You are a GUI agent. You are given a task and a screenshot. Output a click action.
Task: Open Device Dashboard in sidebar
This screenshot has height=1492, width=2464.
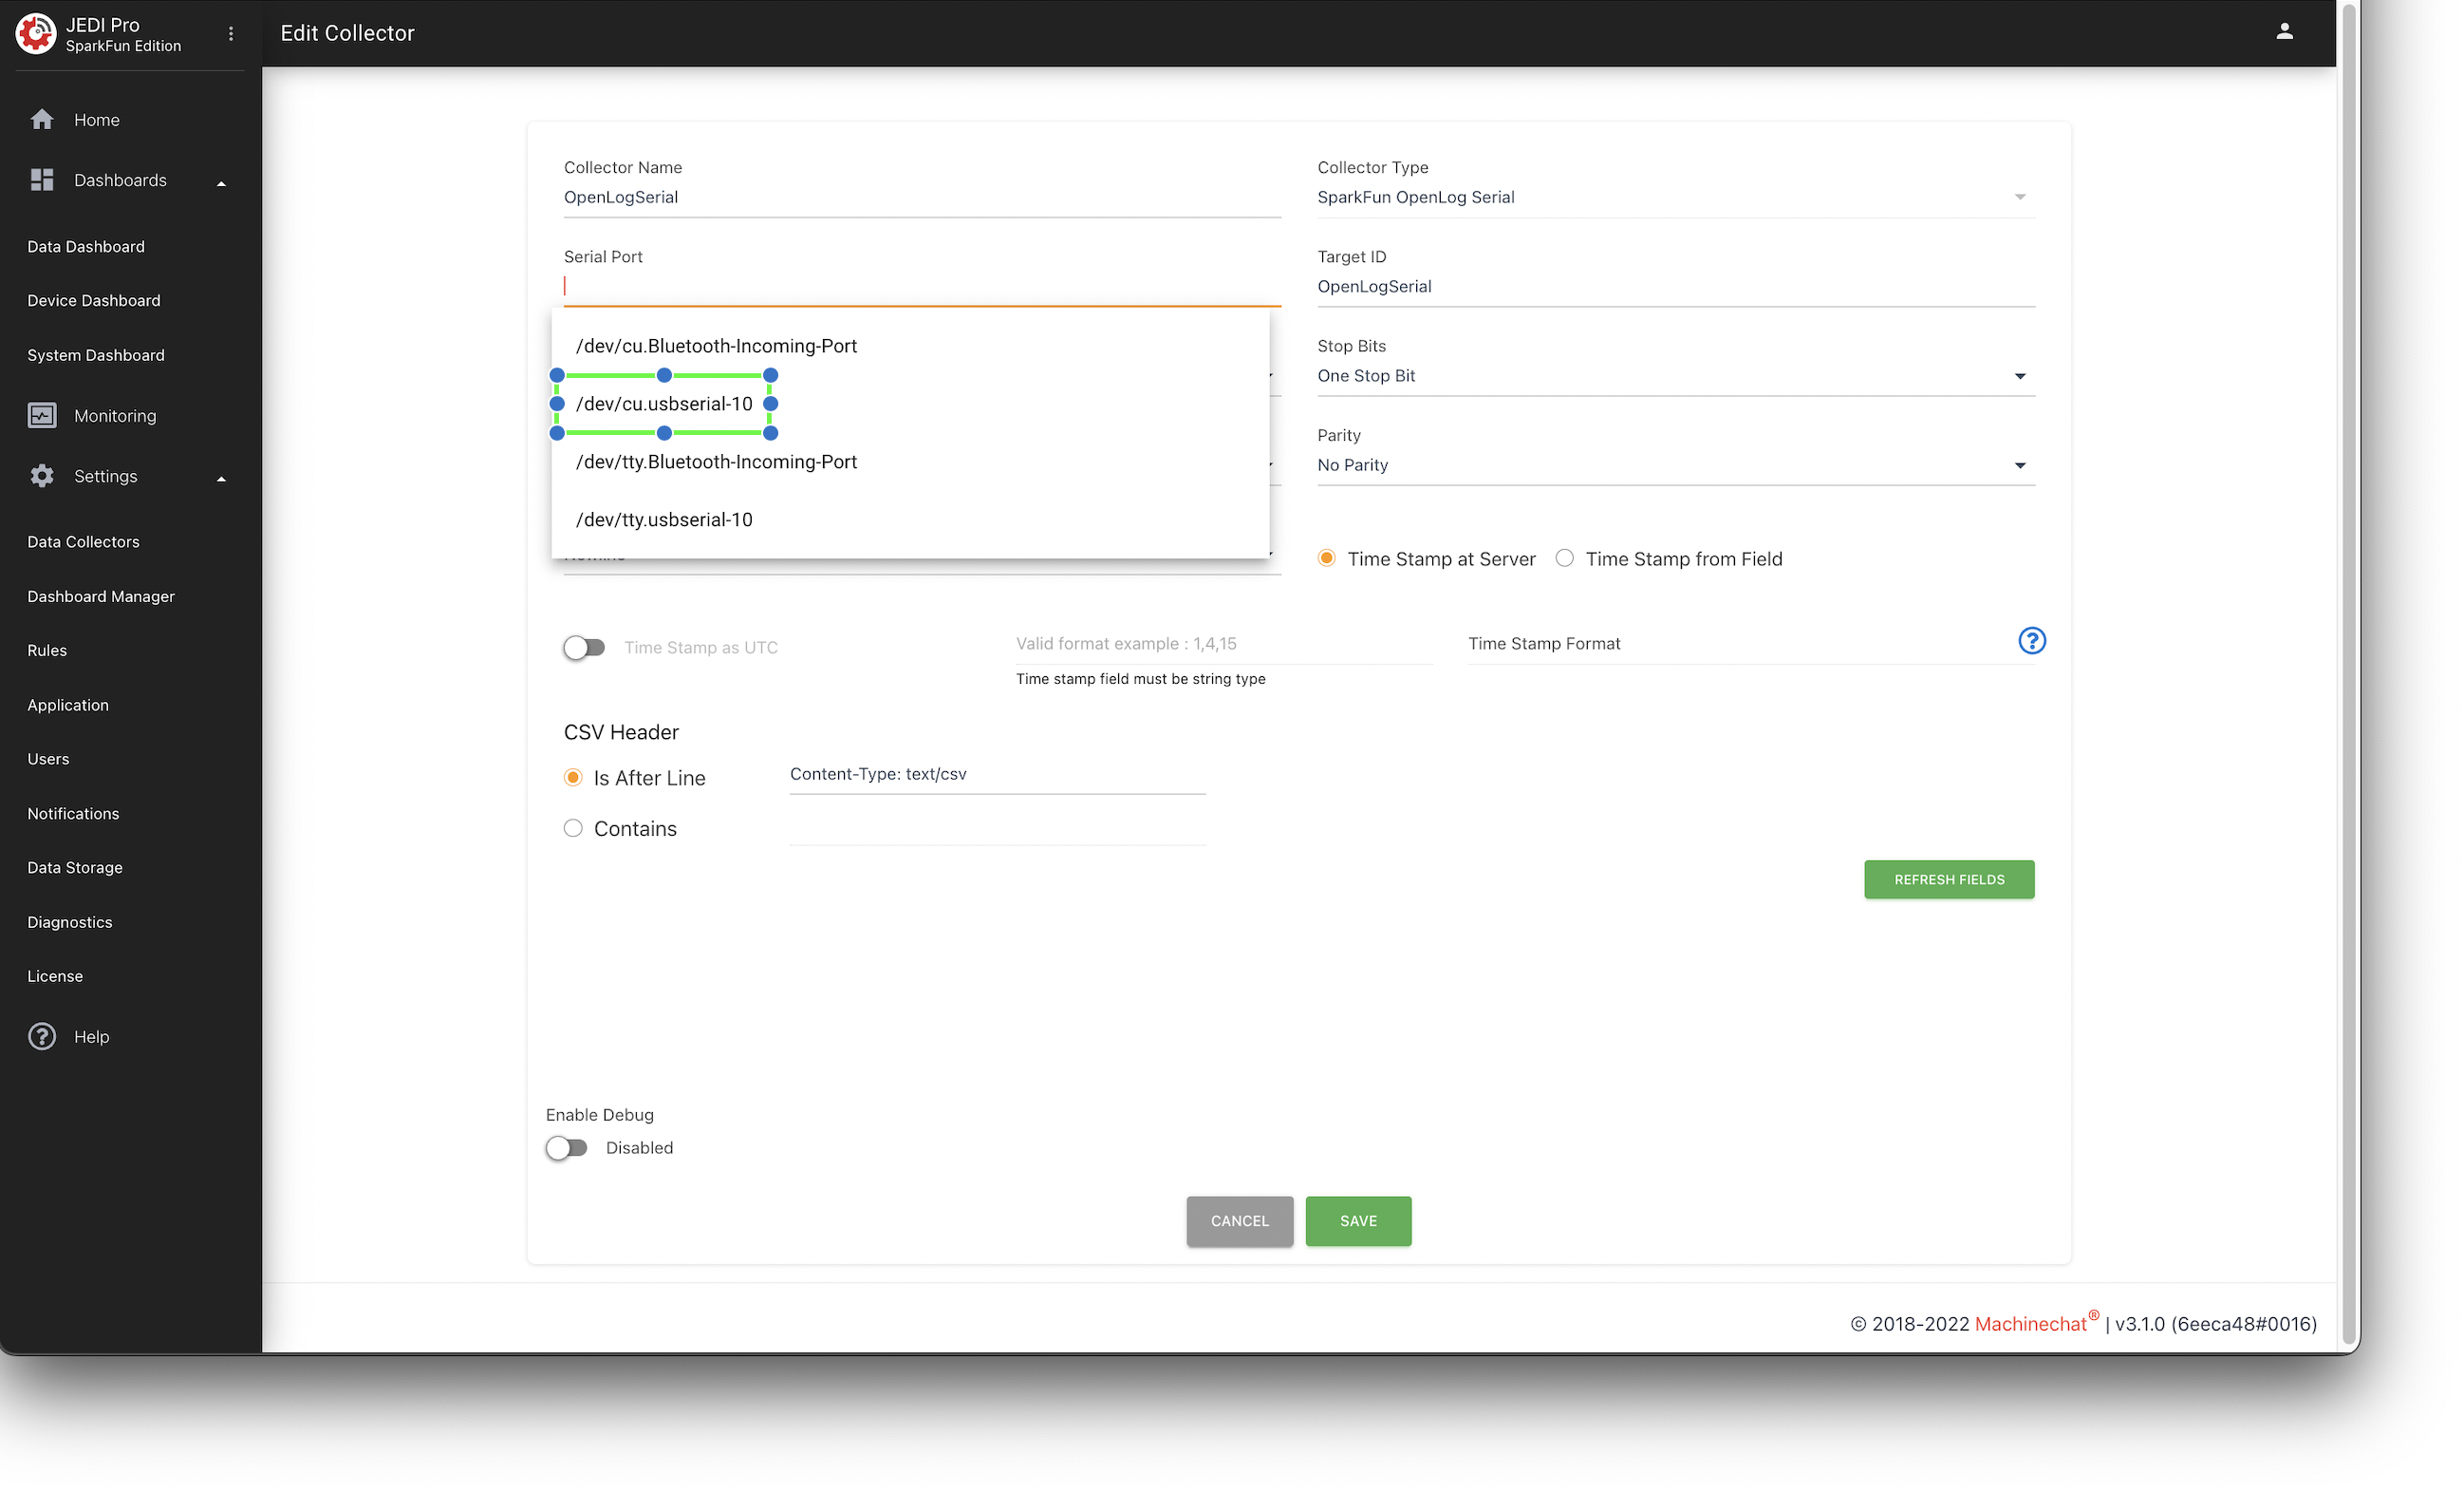[x=94, y=301]
